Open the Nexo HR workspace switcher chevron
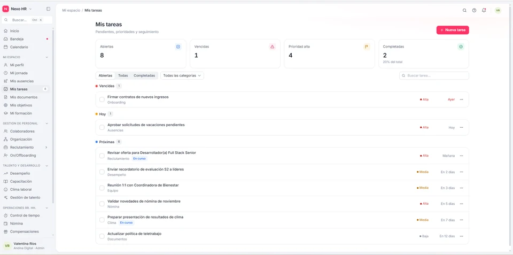 tap(31, 9)
